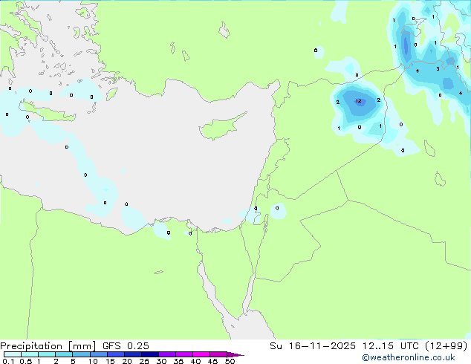
Task: Click the 0.1–0.5 mm legend color swatch
Action: tap(13, 354)
